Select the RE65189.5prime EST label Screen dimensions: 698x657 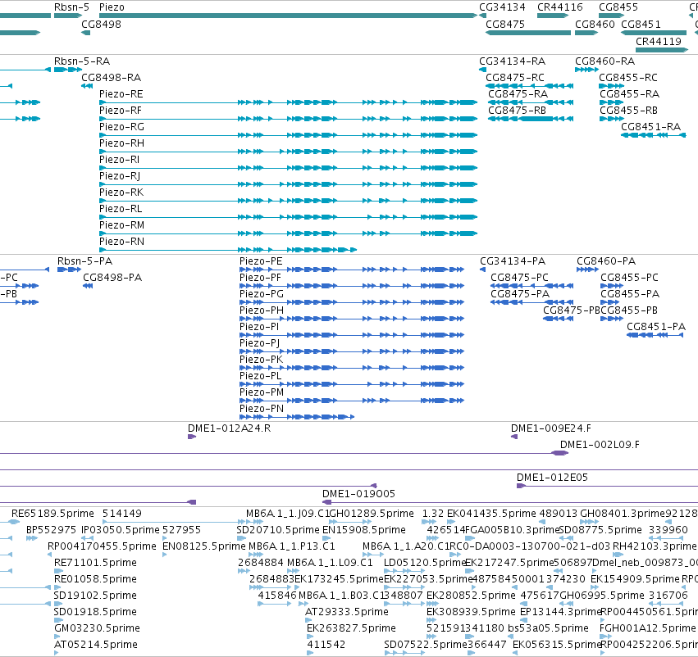coord(52,514)
